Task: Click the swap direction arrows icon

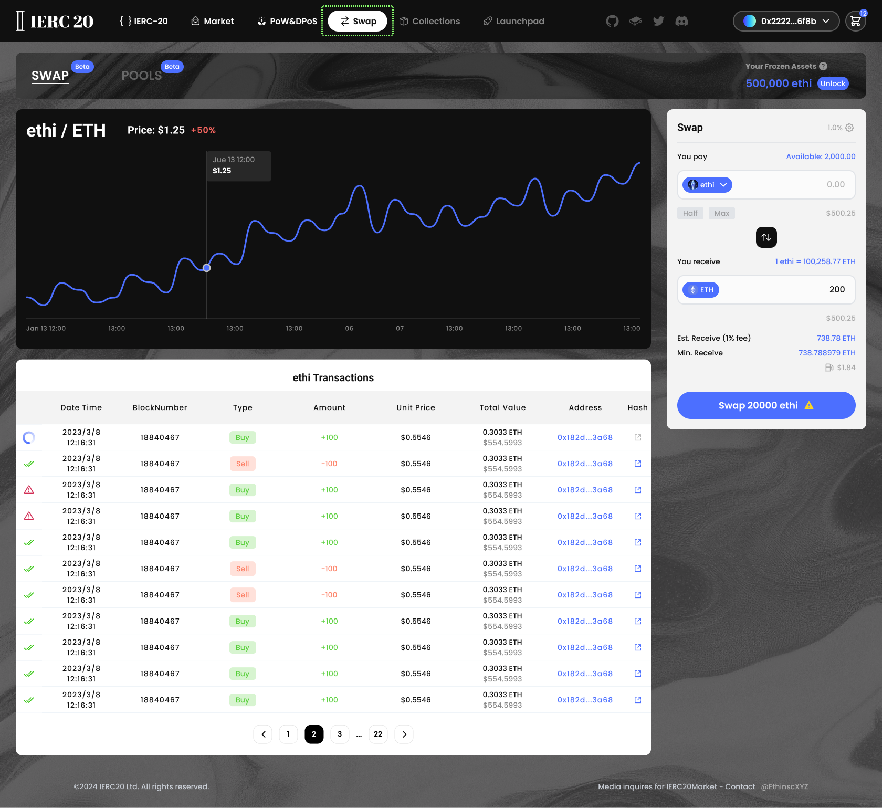Action: click(766, 237)
